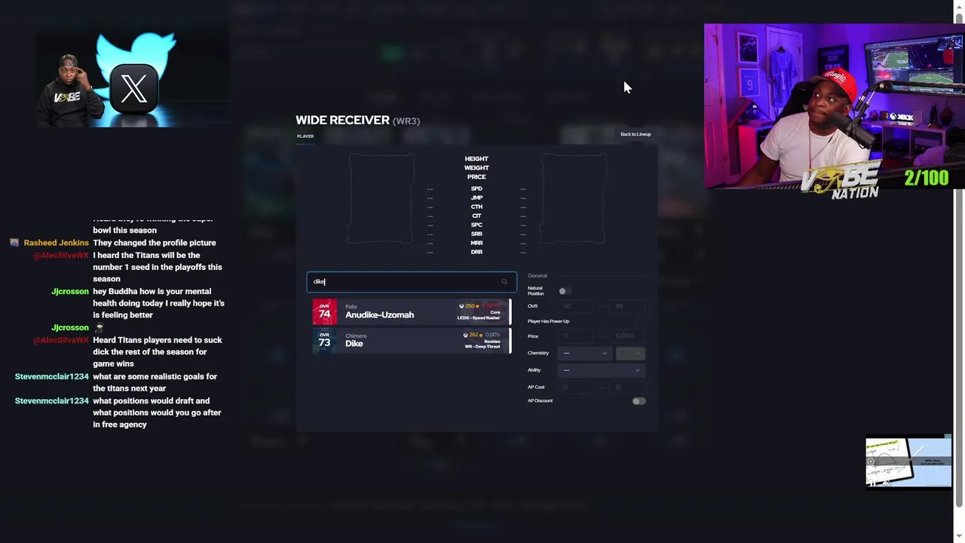This screenshot has height=543, width=965.
Task: Click the empty left player card slot
Action: [381, 198]
